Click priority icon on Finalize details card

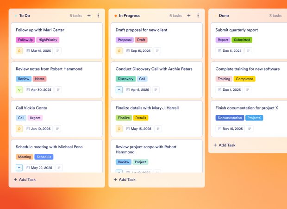[x=119, y=128]
